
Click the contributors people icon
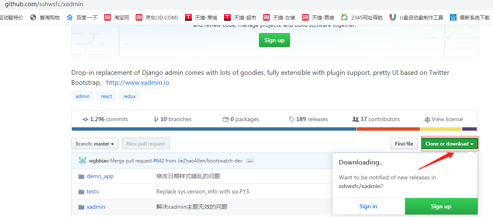pyautogui.click(x=356, y=119)
